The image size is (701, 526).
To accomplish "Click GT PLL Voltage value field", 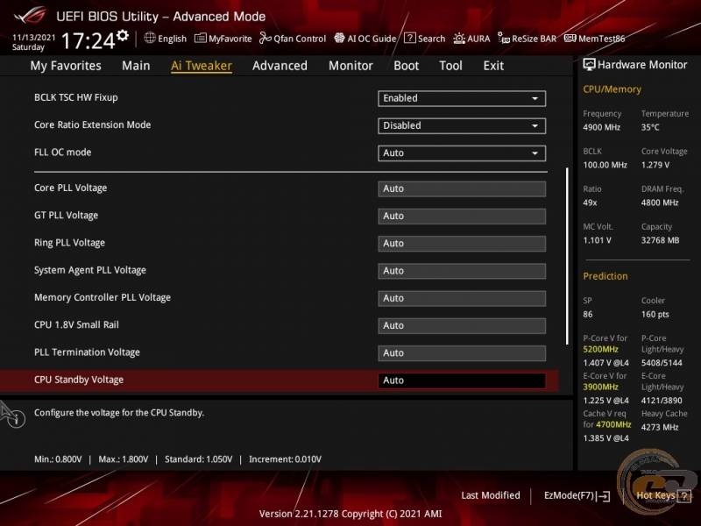I will [x=462, y=216].
